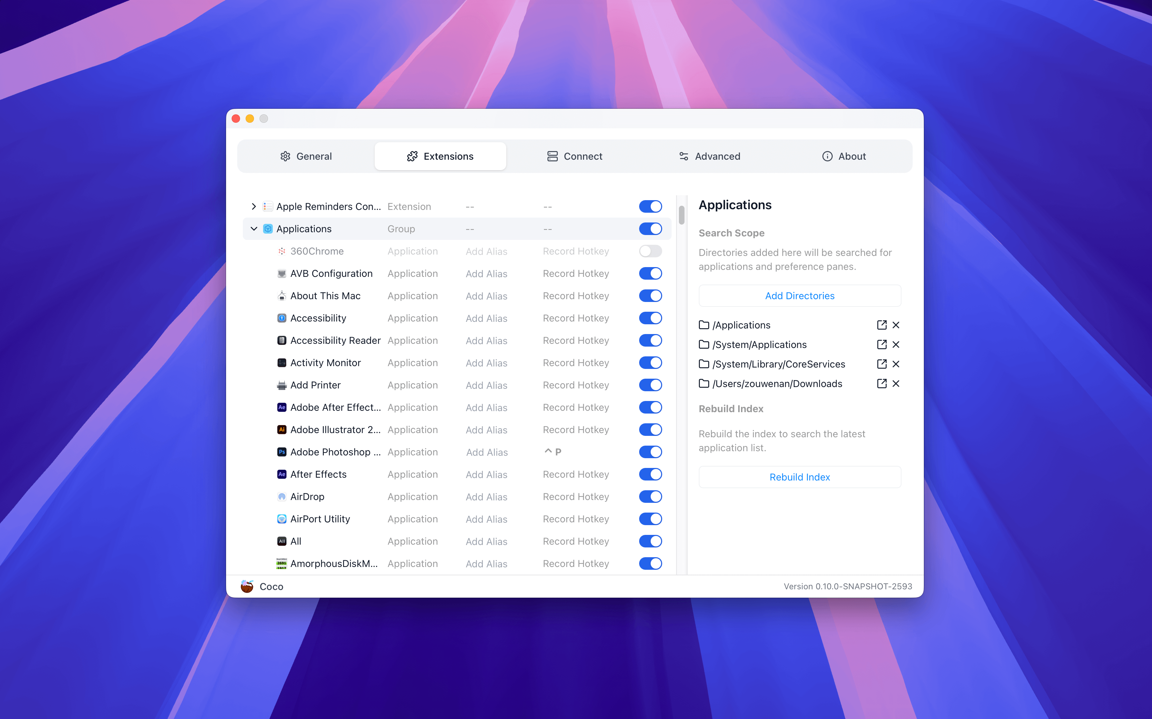Click the Adobe Illustrator app icon
Viewport: 1152px width, 719px height.
282,429
